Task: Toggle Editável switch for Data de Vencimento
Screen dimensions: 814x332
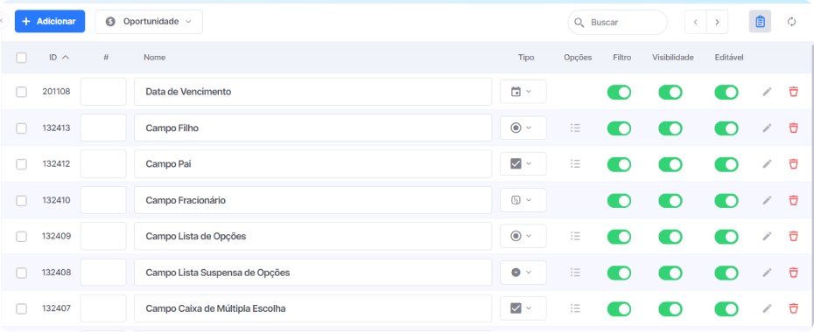Action: click(726, 93)
